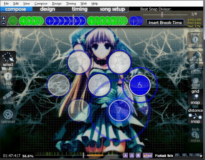Select the select tool
The image size is (205, 160).
(8, 59)
